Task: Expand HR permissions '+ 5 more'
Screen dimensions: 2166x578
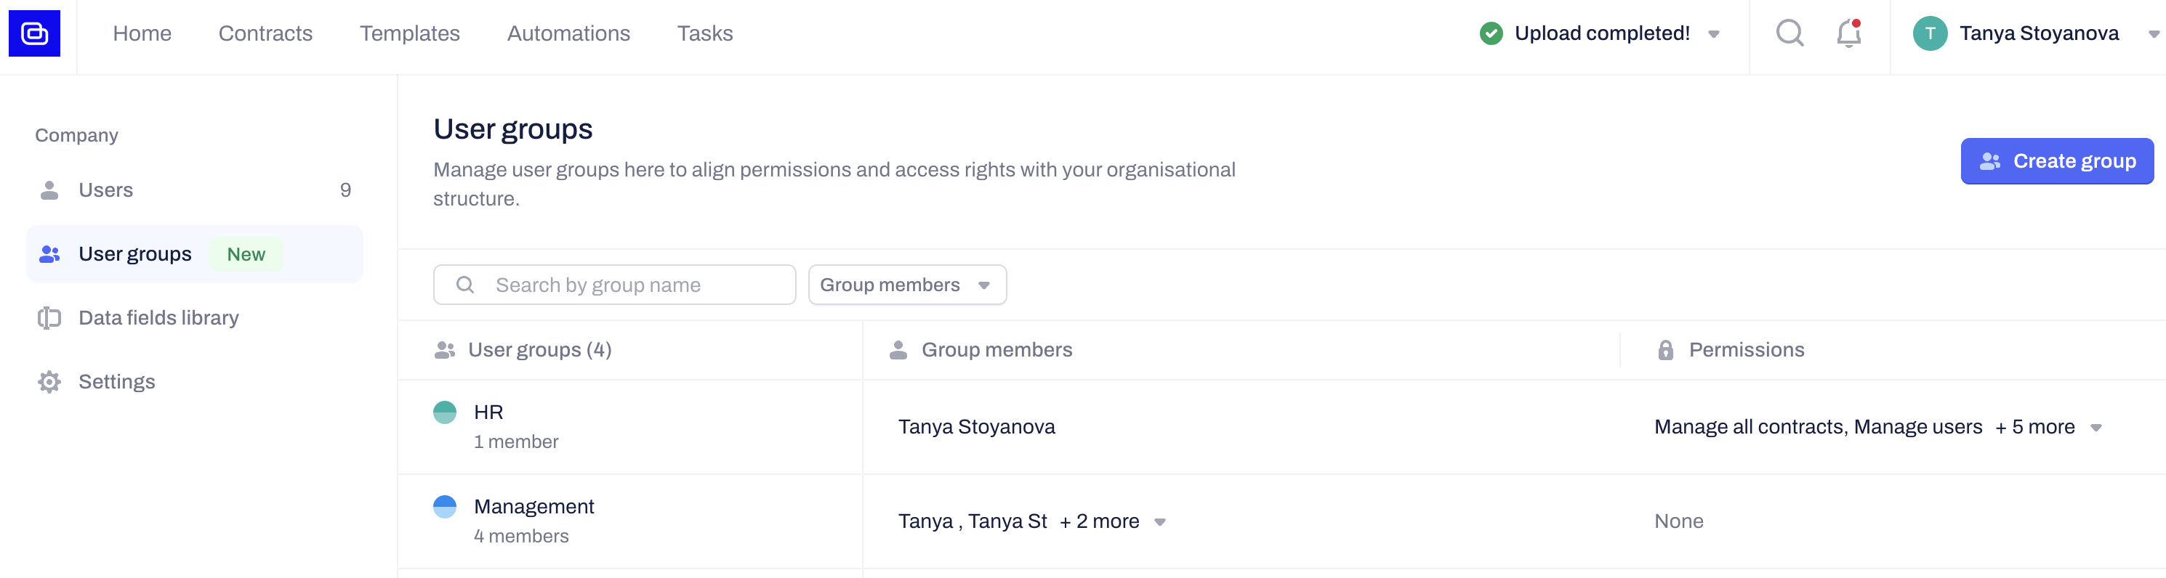Action: coord(2046,428)
